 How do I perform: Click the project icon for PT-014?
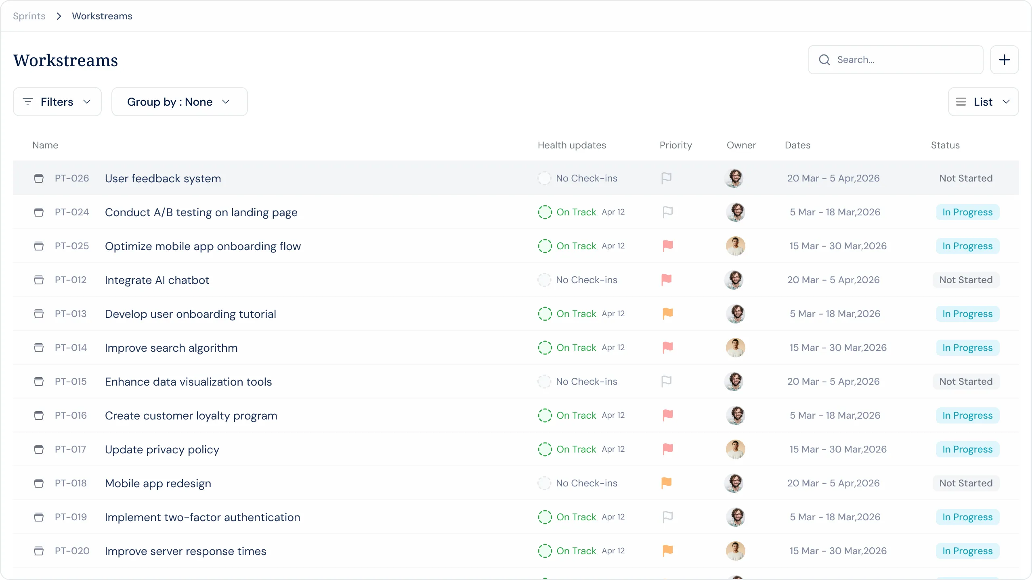pos(39,348)
